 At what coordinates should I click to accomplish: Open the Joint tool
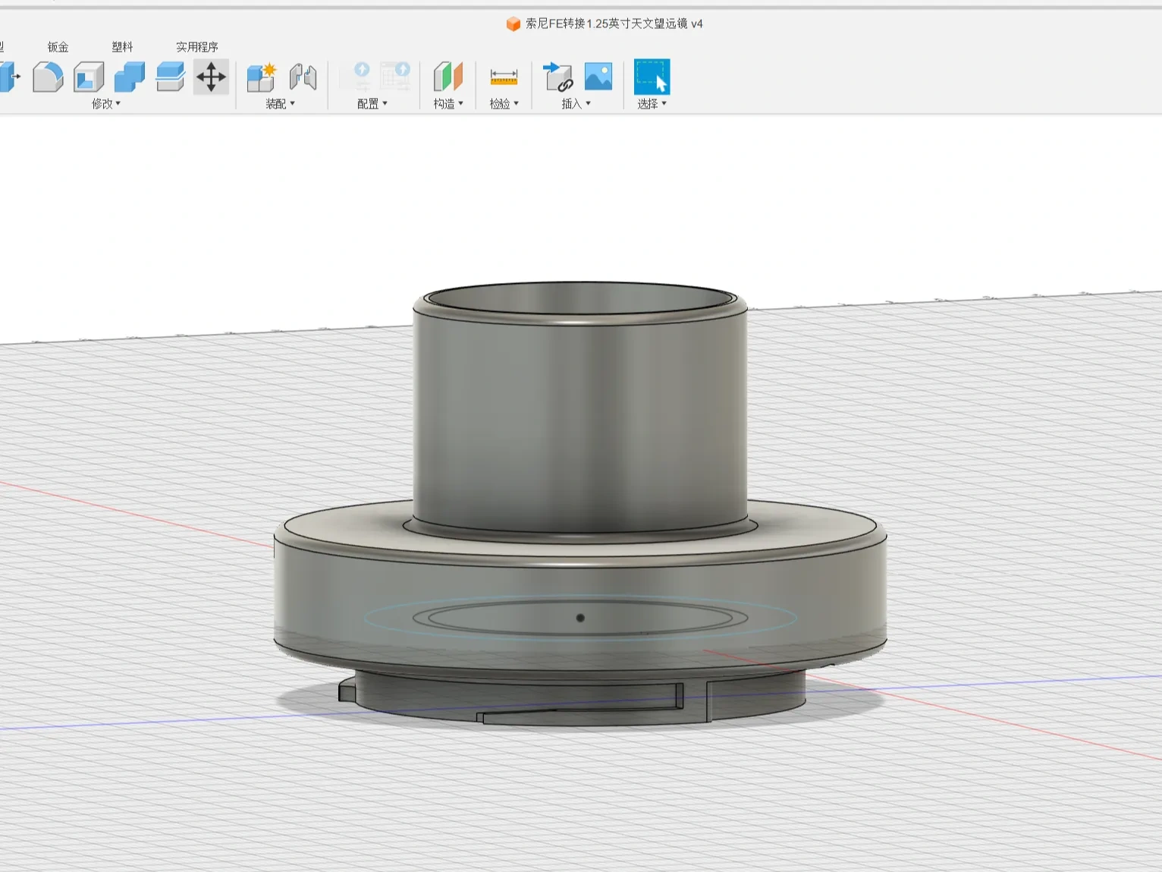(303, 77)
